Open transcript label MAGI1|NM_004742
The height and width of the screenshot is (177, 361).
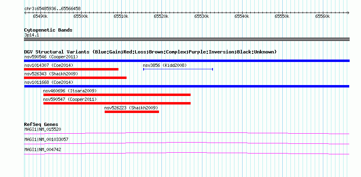click(43, 149)
